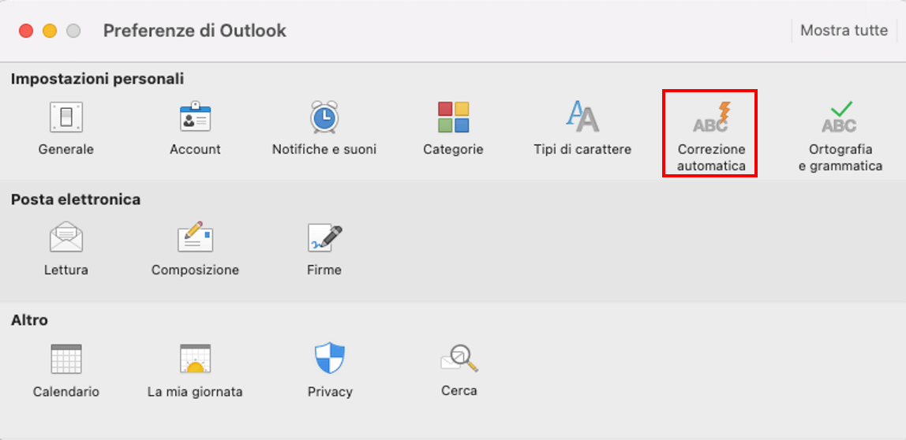Click the Account label text
Image resolution: width=906 pixels, height=440 pixels.
pyautogui.click(x=195, y=150)
